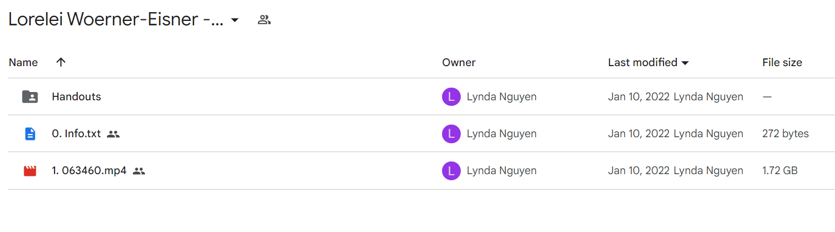This screenshot has height=232, width=835.
Task: Open the video 1. 063460.mp4
Action: (89, 170)
